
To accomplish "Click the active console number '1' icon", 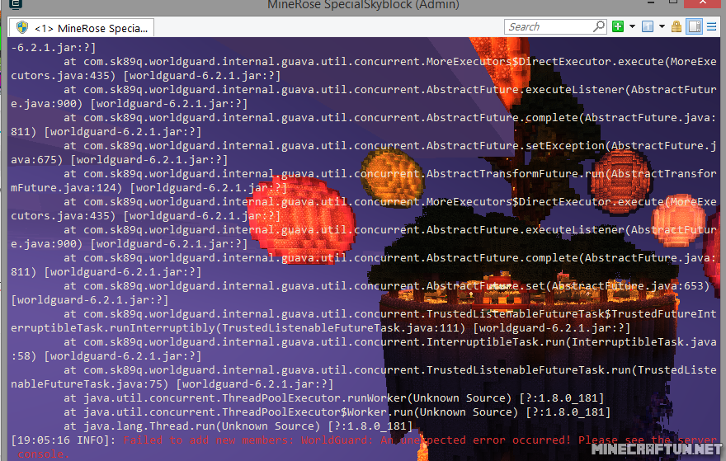I will 648,26.
